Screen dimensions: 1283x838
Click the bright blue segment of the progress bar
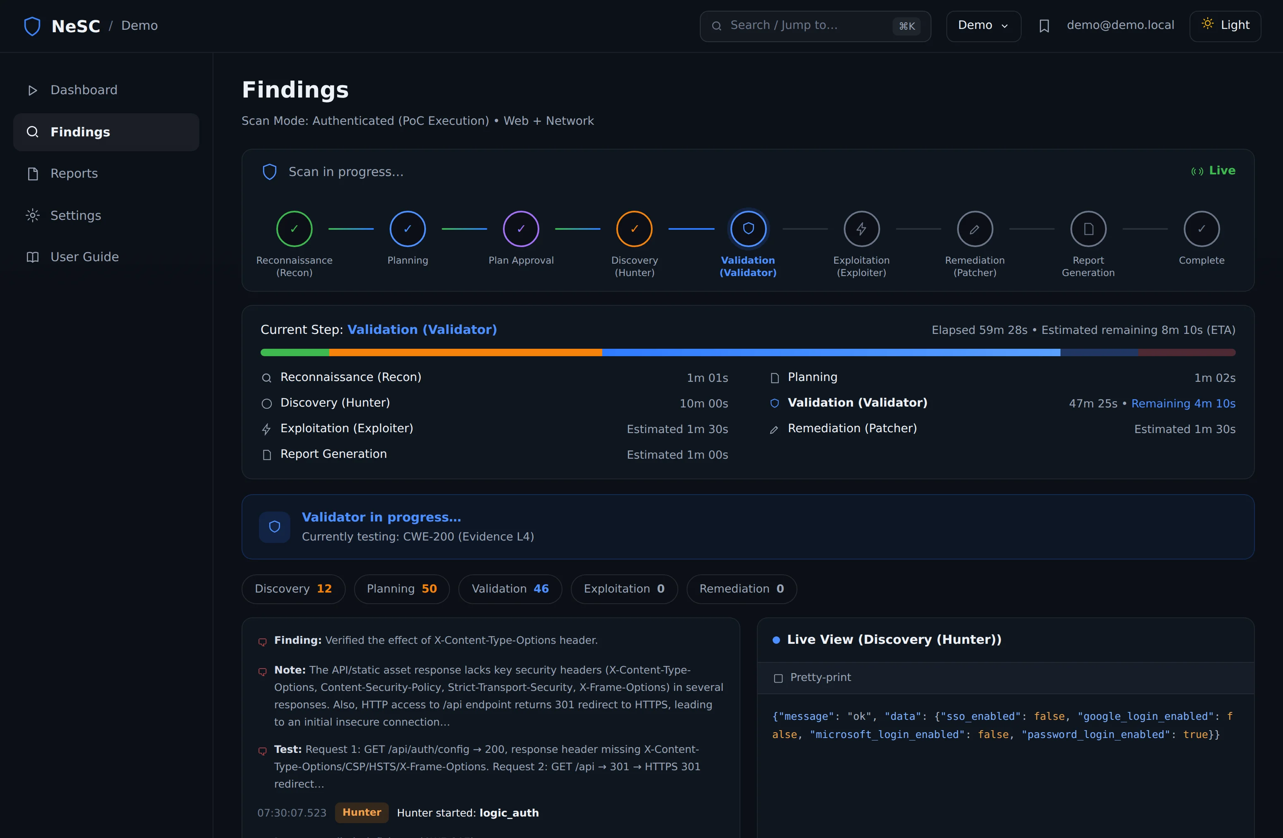pos(831,352)
